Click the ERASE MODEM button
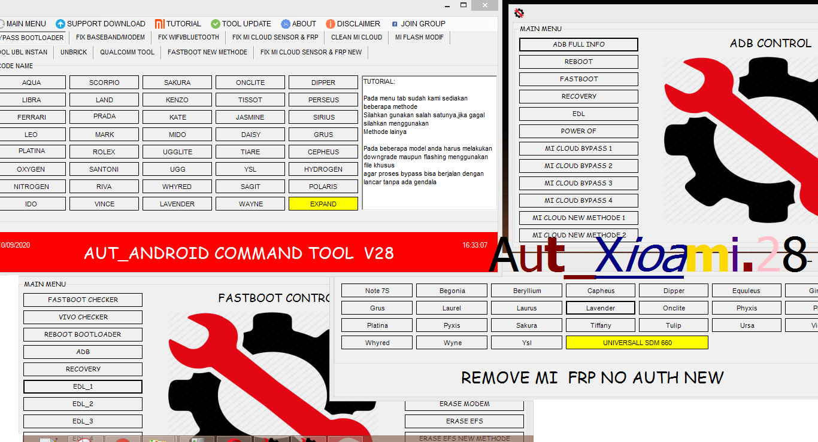Screen dimensions: 818x442 (x=464, y=404)
